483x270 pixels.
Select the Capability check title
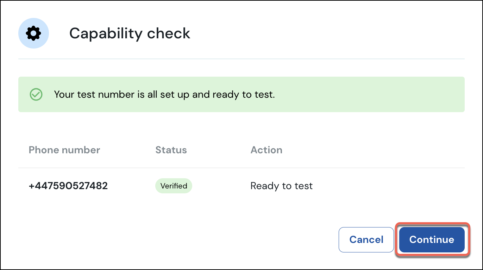coord(130,33)
